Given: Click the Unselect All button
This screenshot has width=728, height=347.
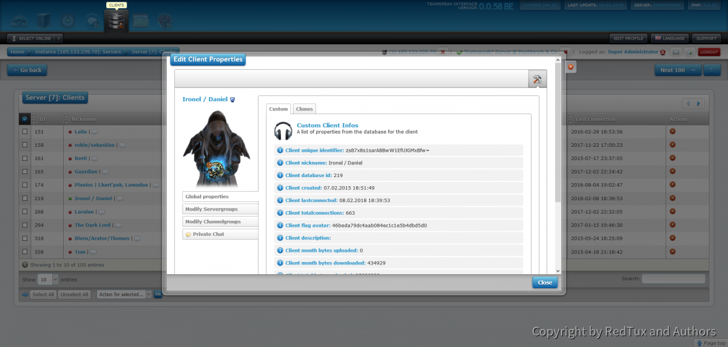Looking at the screenshot, I should 75,294.
